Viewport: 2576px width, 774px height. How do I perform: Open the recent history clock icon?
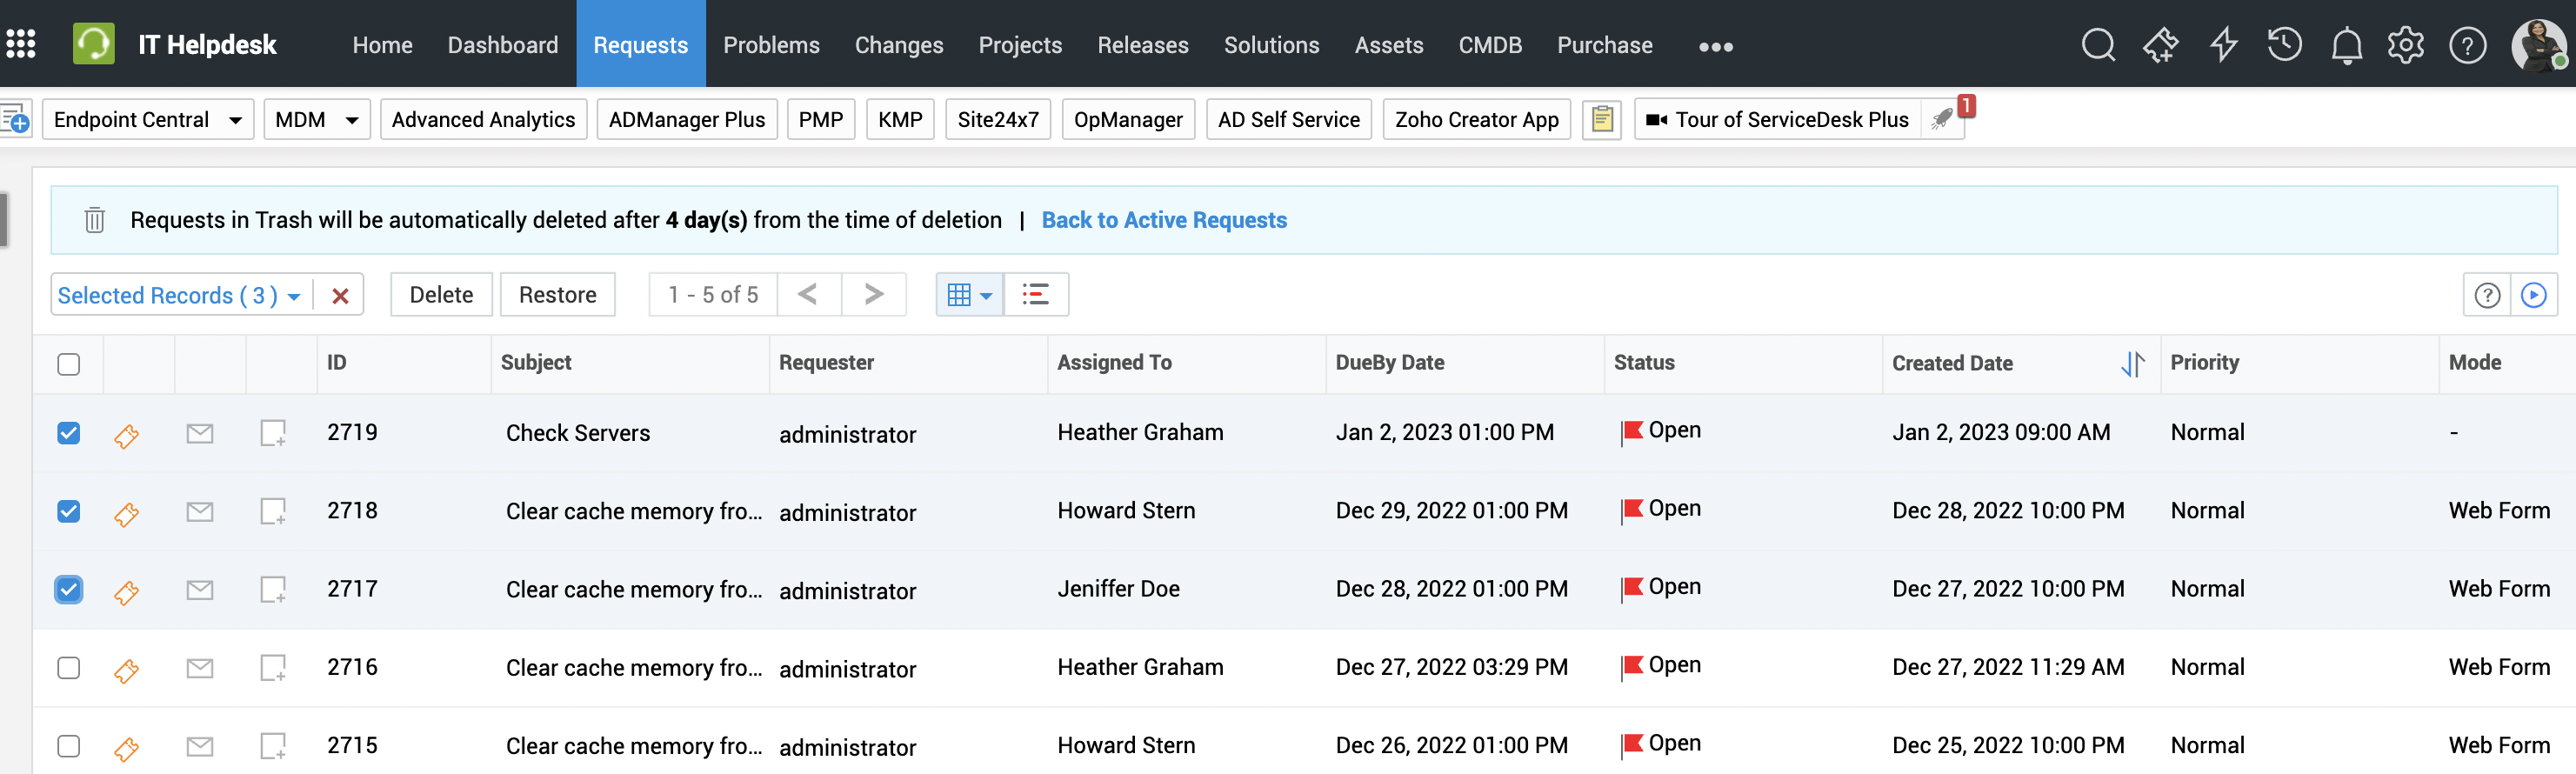(2284, 45)
